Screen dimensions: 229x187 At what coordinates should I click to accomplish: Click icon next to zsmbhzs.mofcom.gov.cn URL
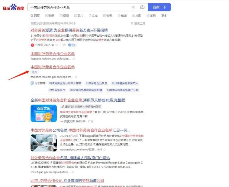tap(76, 77)
